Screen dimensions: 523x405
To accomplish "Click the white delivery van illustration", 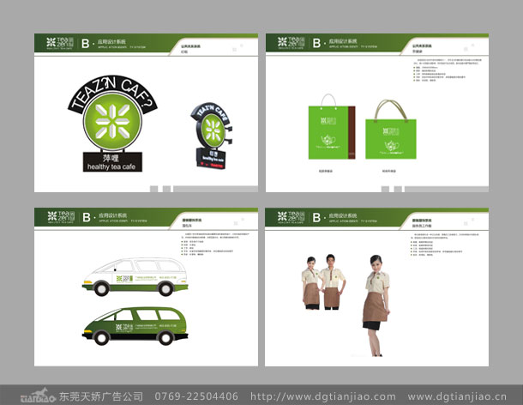I will tap(135, 277).
